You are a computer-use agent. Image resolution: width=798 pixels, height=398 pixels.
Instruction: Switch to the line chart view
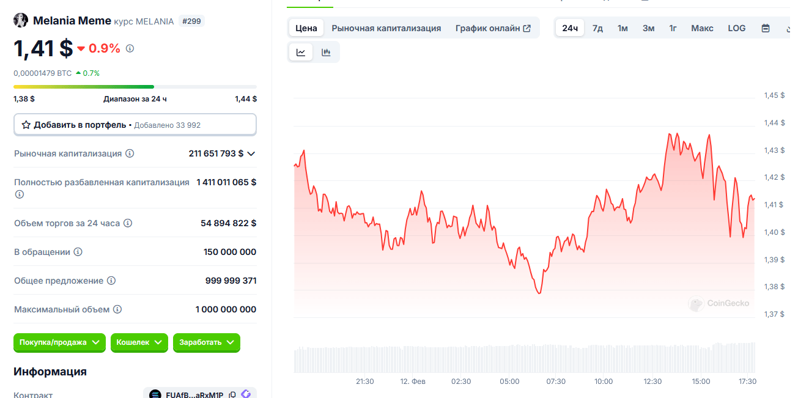point(301,52)
